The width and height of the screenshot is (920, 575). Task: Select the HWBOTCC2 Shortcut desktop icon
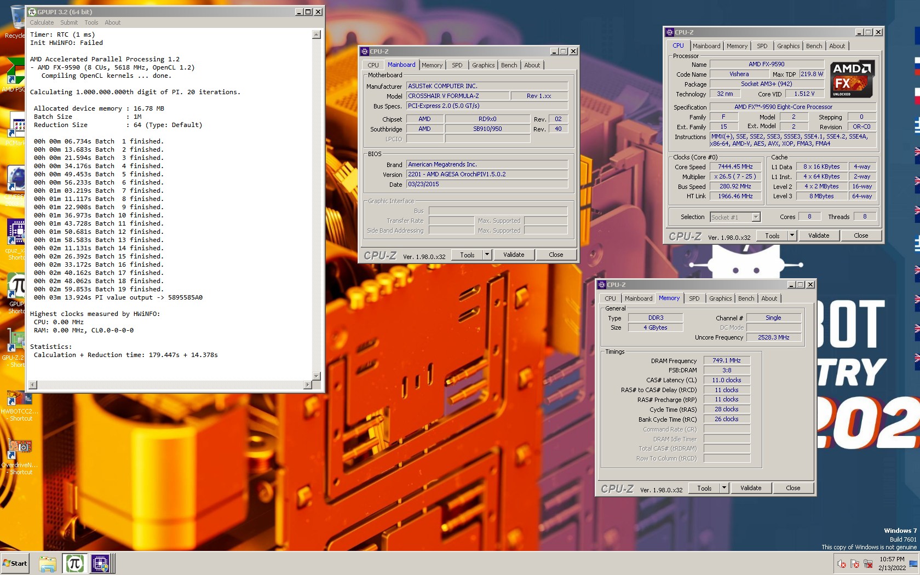[20, 406]
